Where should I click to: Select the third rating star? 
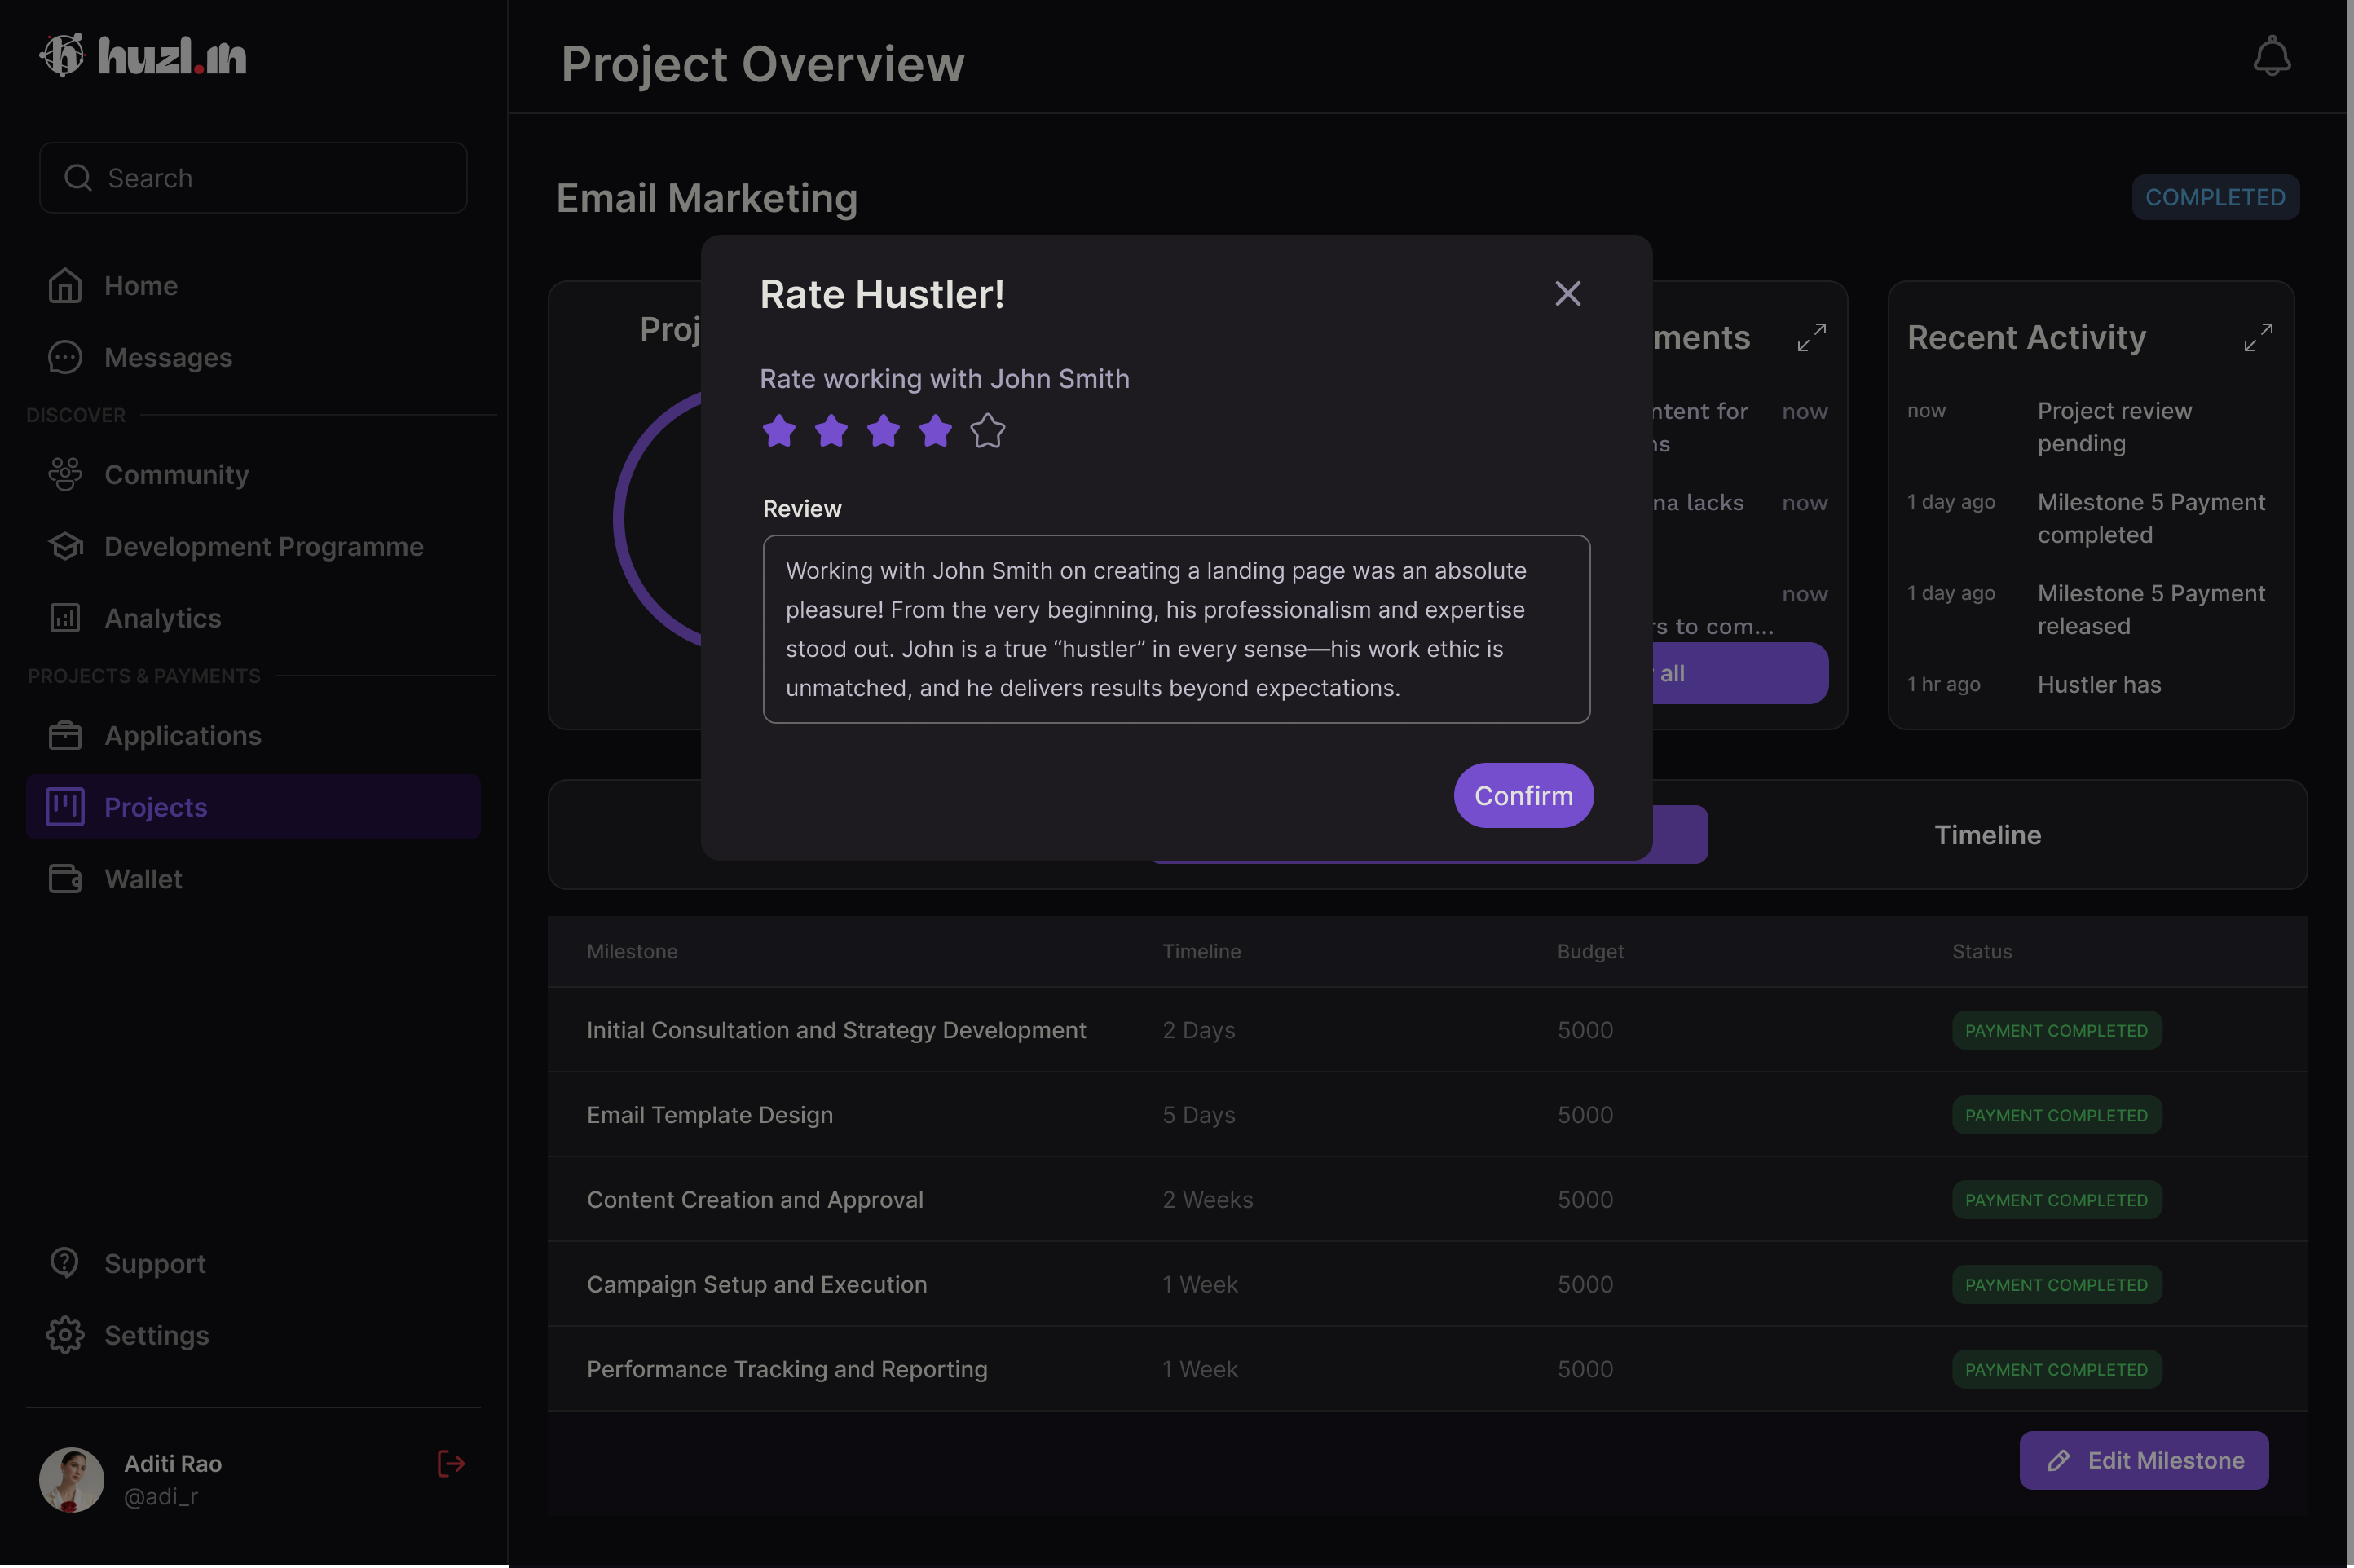pos(883,431)
